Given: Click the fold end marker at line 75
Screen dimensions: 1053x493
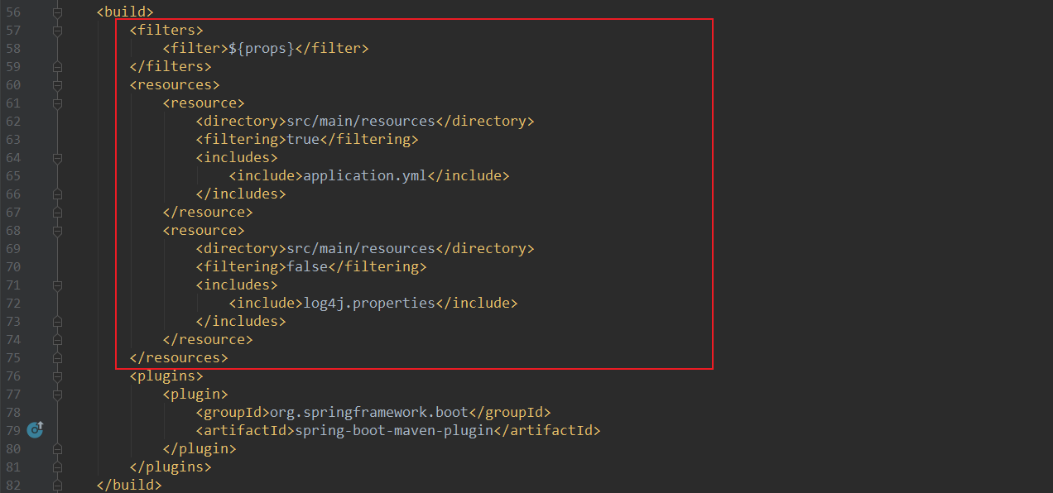Looking at the screenshot, I should (x=57, y=358).
